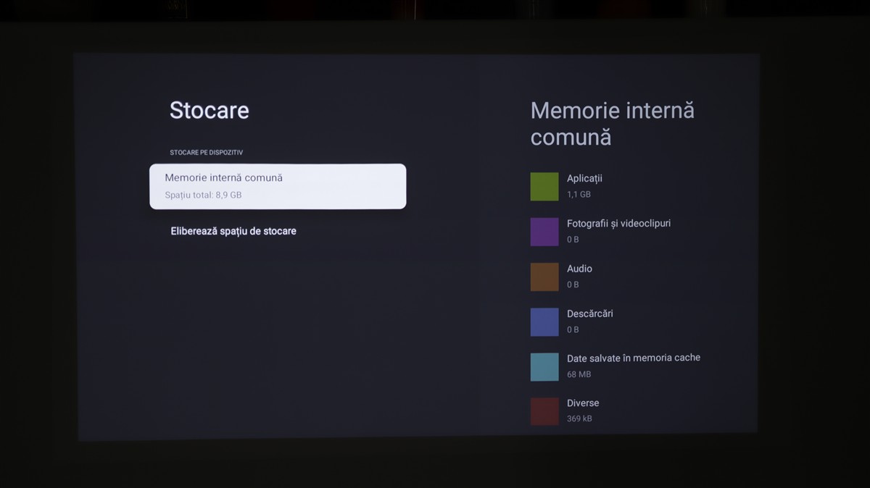Click the Stocare page title
Screen dimensions: 870x488
click(x=209, y=110)
